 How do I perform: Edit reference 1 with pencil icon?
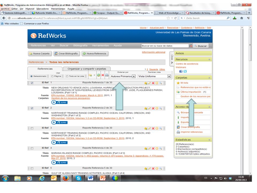point(149,83)
